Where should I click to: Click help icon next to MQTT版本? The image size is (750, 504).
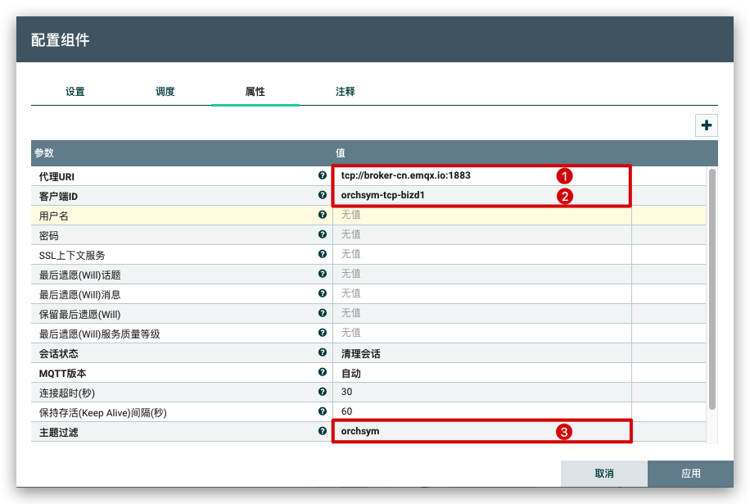pyautogui.click(x=323, y=372)
